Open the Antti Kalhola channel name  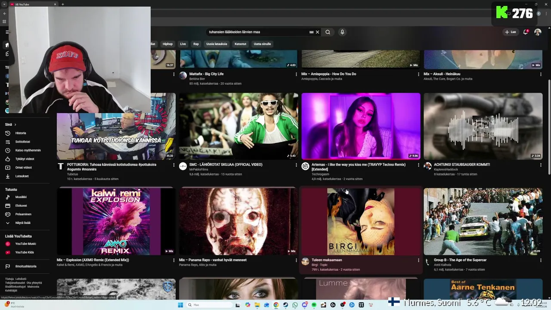click(x=443, y=265)
